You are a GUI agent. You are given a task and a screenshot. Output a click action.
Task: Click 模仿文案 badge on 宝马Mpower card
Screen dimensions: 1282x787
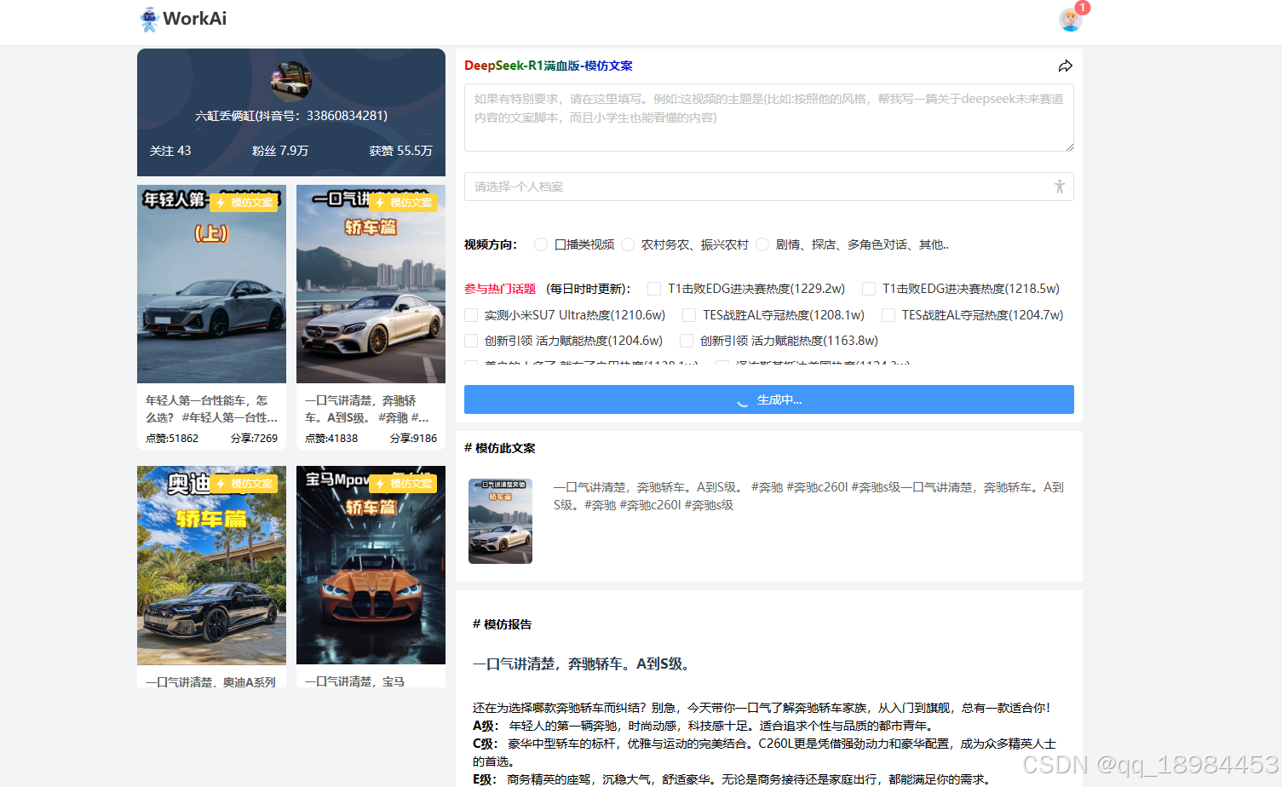404,484
